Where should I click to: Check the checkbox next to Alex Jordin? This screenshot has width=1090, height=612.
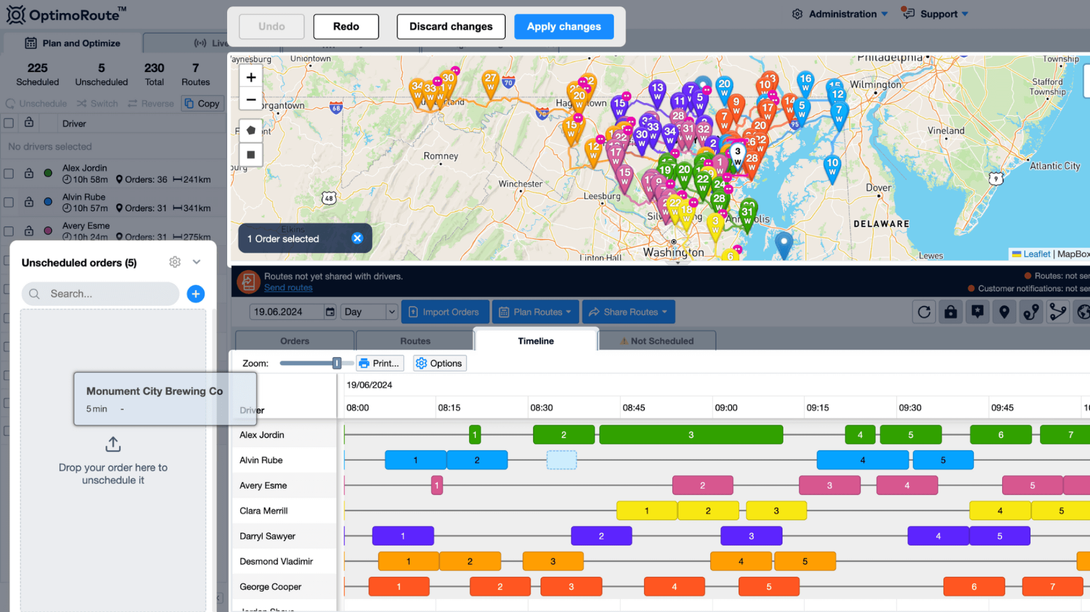point(8,173)
